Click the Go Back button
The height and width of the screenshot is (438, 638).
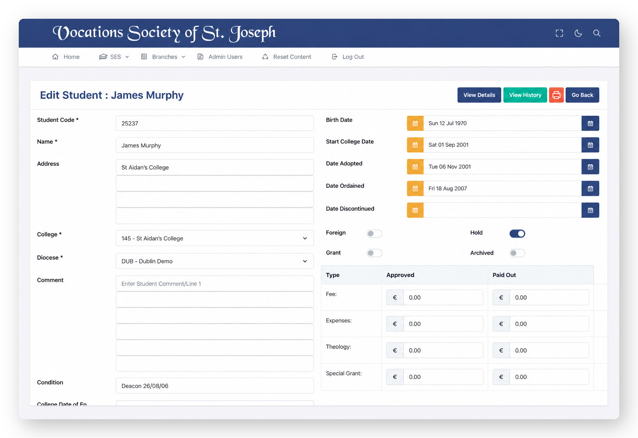pos(582,95)
